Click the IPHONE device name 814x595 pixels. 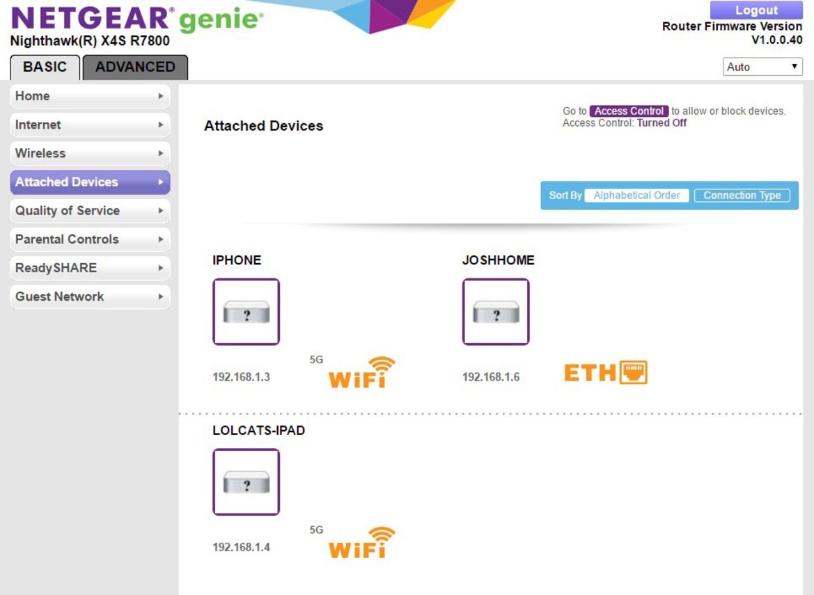point(237,260)
